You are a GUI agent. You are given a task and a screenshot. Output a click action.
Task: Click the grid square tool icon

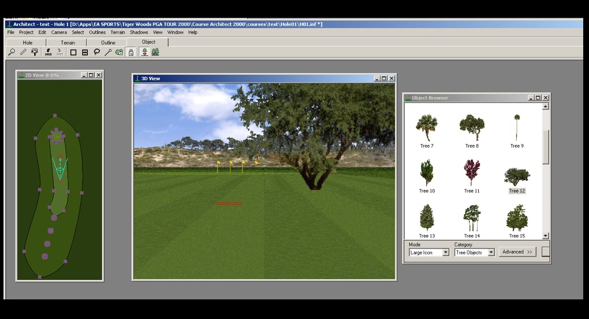[x=85, y=52]
